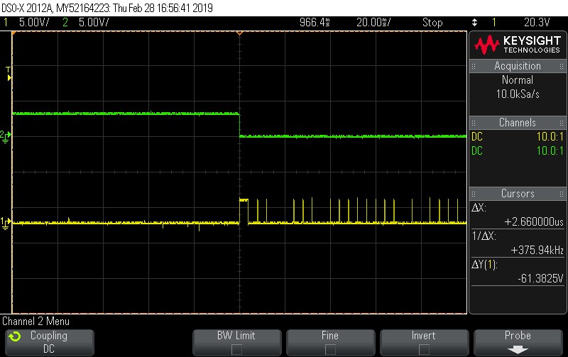Viewport: 568px width, 357px height.
Task: Enable the BW Limit checkbox
Action: pyautogui.click(x=236, y=349)
